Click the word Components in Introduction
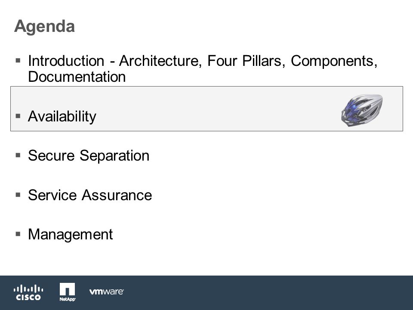413x310 pixels. pos(334,61)
